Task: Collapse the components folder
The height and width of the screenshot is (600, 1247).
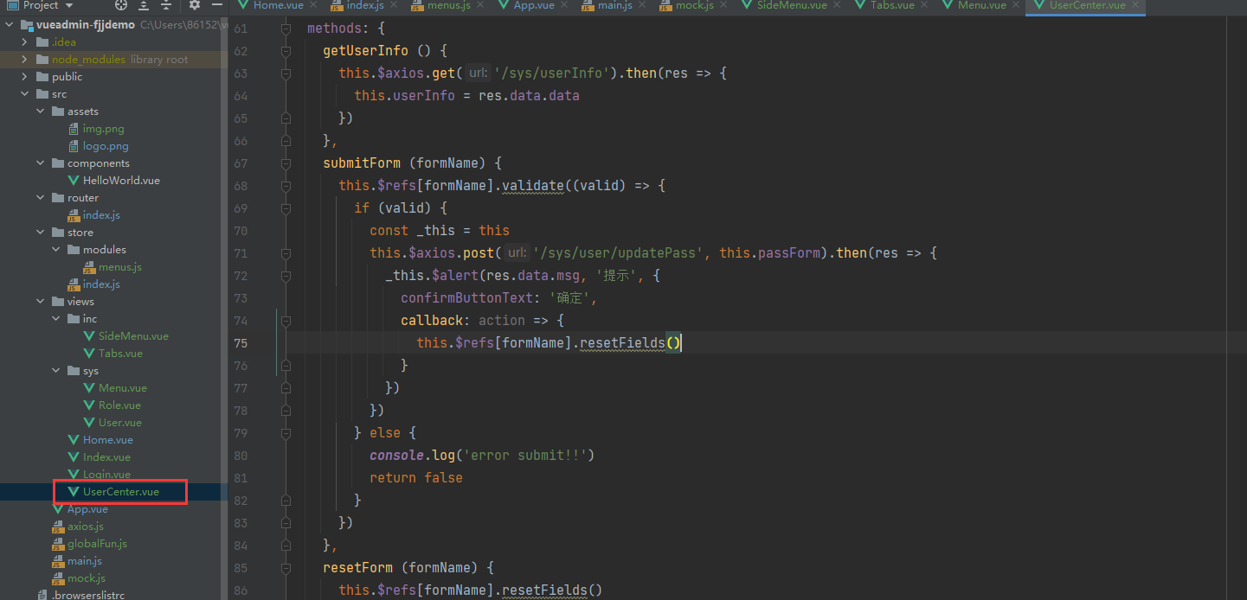Action: (41, 163)
